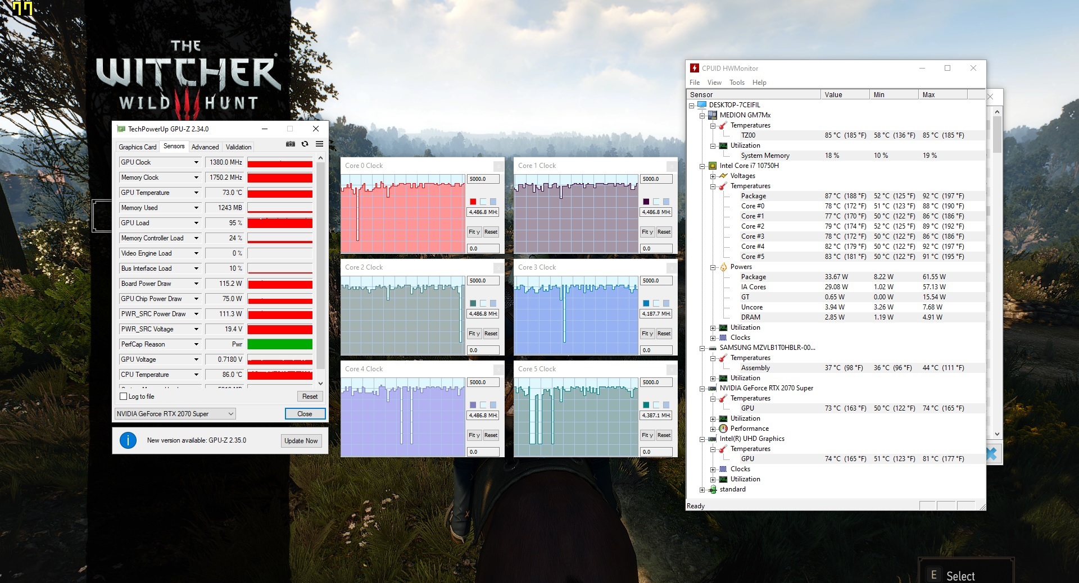Click the GPU-Z screenshot camera icon
1079x583 pixels.
290,144
